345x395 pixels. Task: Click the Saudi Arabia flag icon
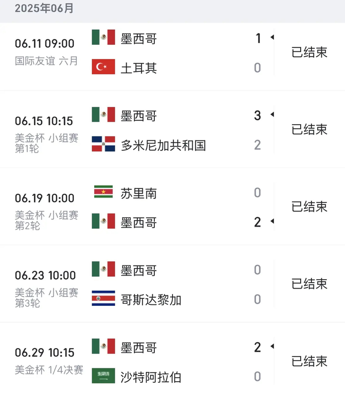coord(103,376)
